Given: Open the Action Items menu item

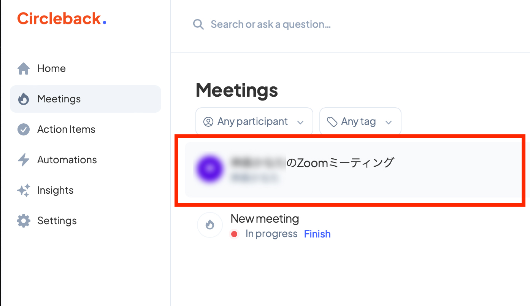Looking at the screenshot, I should tap(66, 129).
